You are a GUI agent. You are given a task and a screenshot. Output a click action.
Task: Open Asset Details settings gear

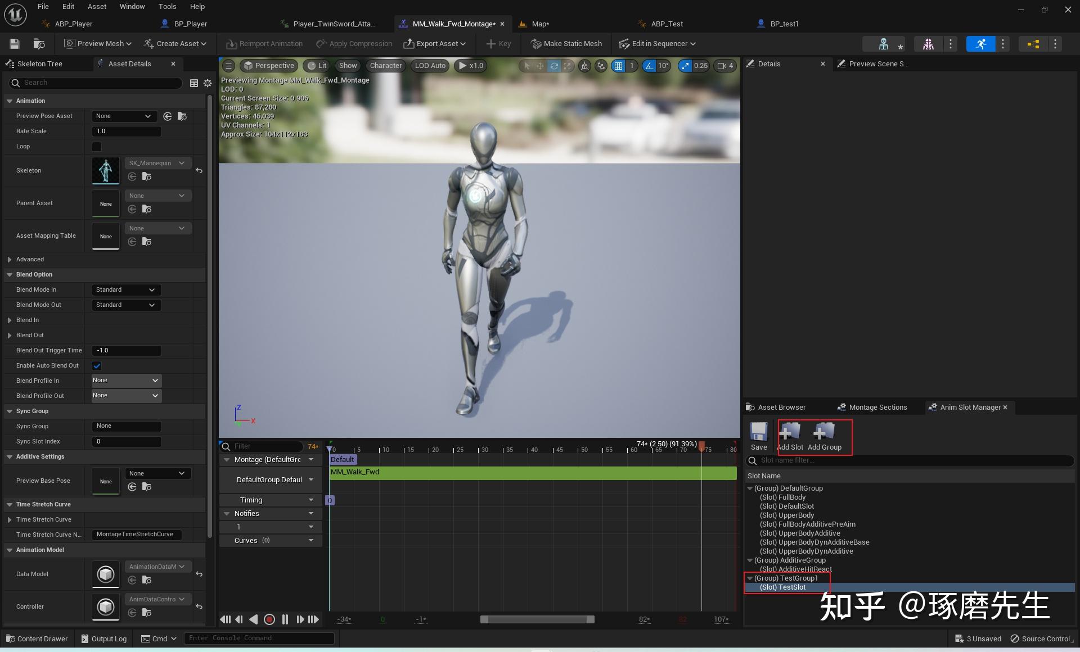coord(208,83)
